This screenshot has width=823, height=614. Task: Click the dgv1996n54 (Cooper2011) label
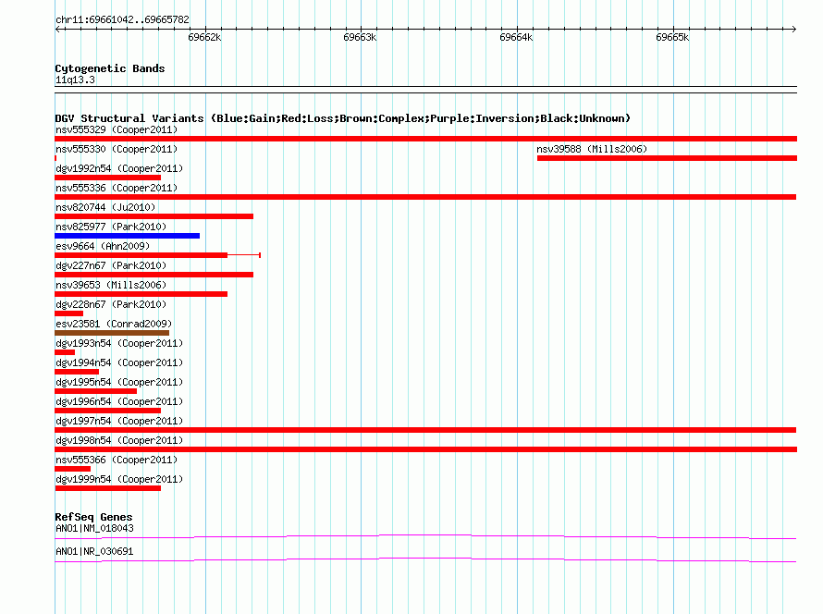[119, 401]
